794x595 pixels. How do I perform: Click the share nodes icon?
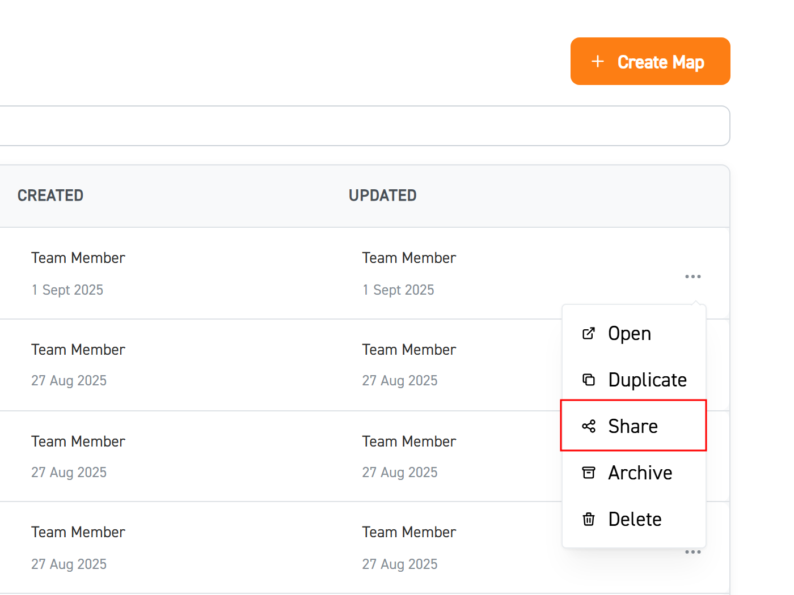click(589, 426)
